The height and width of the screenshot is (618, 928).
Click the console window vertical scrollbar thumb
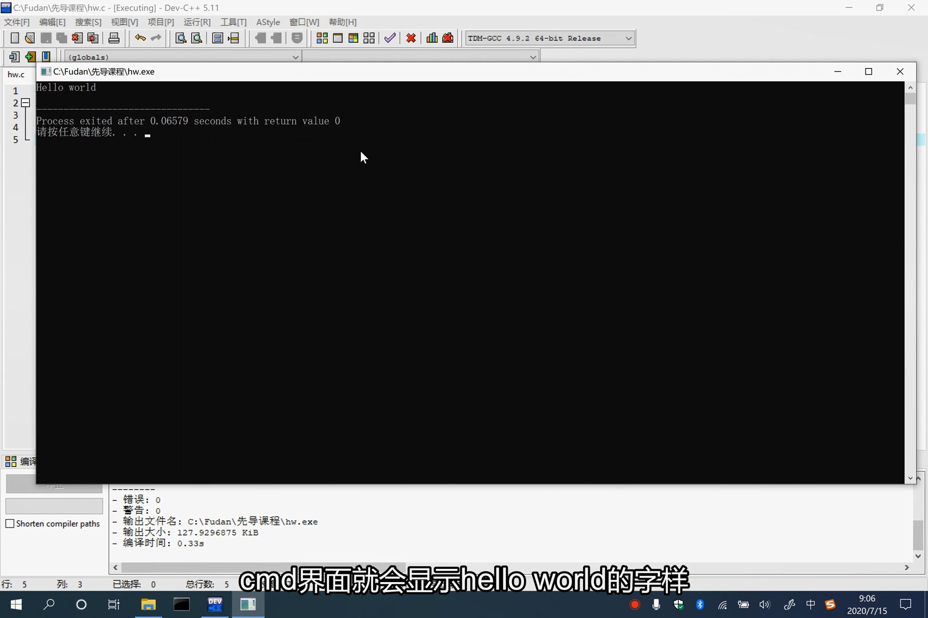(x=910, y=98)
